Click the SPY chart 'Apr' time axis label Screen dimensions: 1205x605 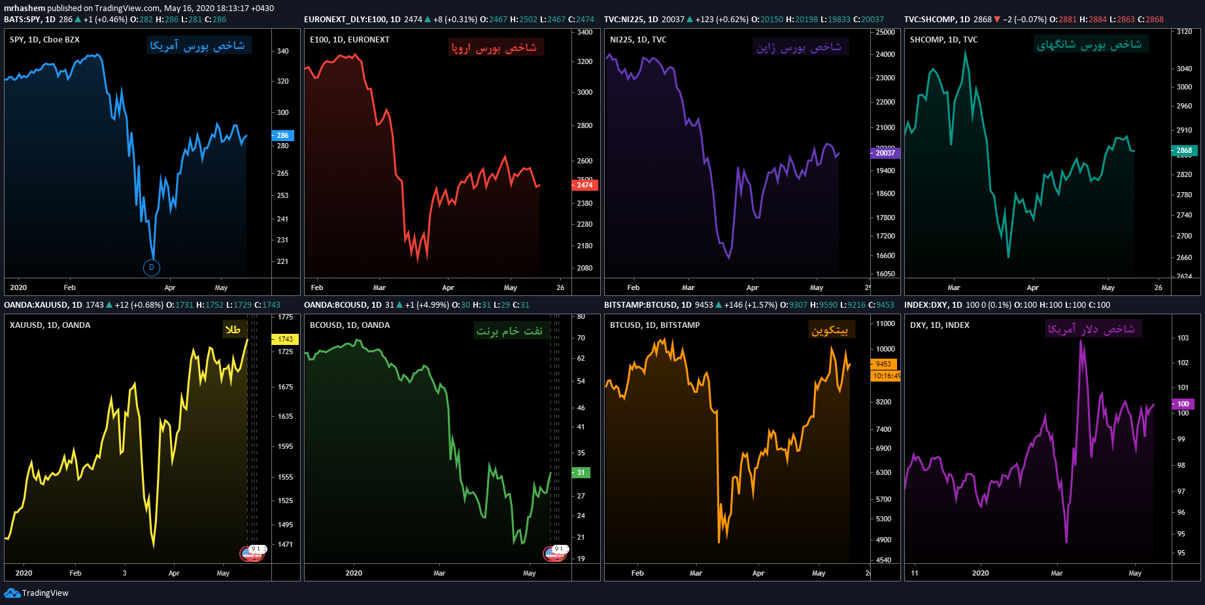[170, 287]
